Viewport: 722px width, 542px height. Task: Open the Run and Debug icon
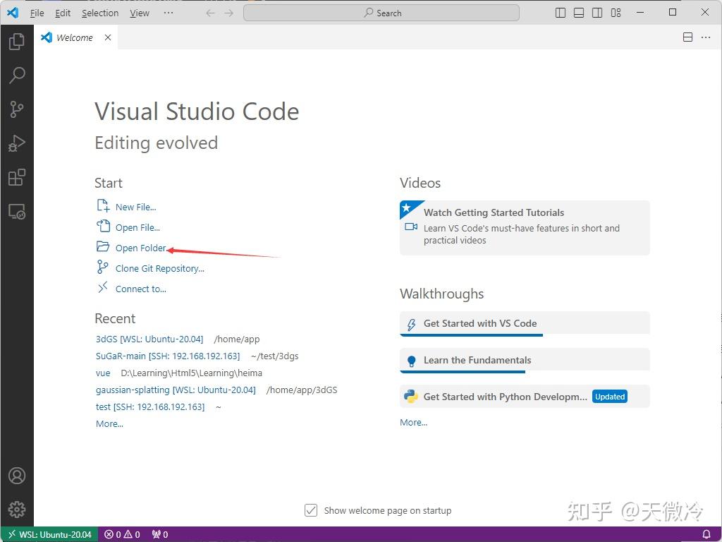coord(17,143)
